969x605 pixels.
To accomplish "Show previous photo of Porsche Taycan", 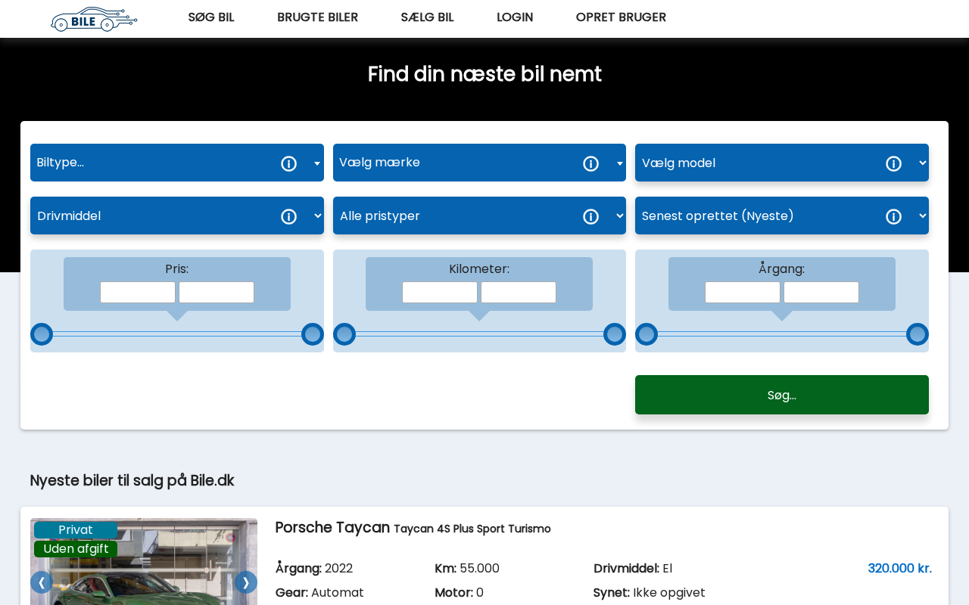I will tap(42, 582).
